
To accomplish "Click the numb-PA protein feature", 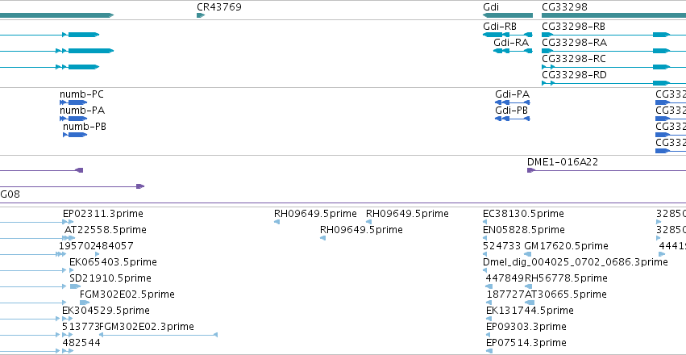I will click(73, 119).
